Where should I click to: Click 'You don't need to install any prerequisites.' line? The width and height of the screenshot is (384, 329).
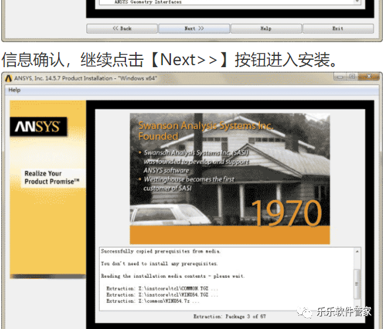point(159,264)
